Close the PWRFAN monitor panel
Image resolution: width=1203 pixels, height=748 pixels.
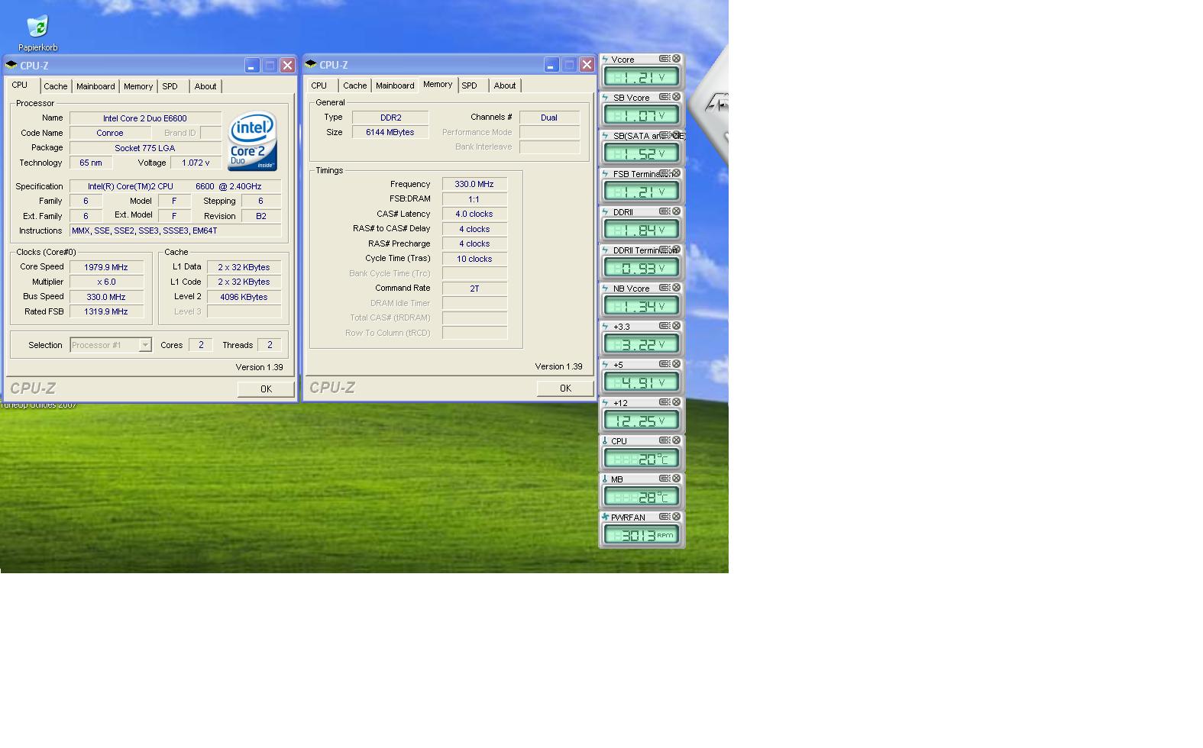tap(676, 517)
